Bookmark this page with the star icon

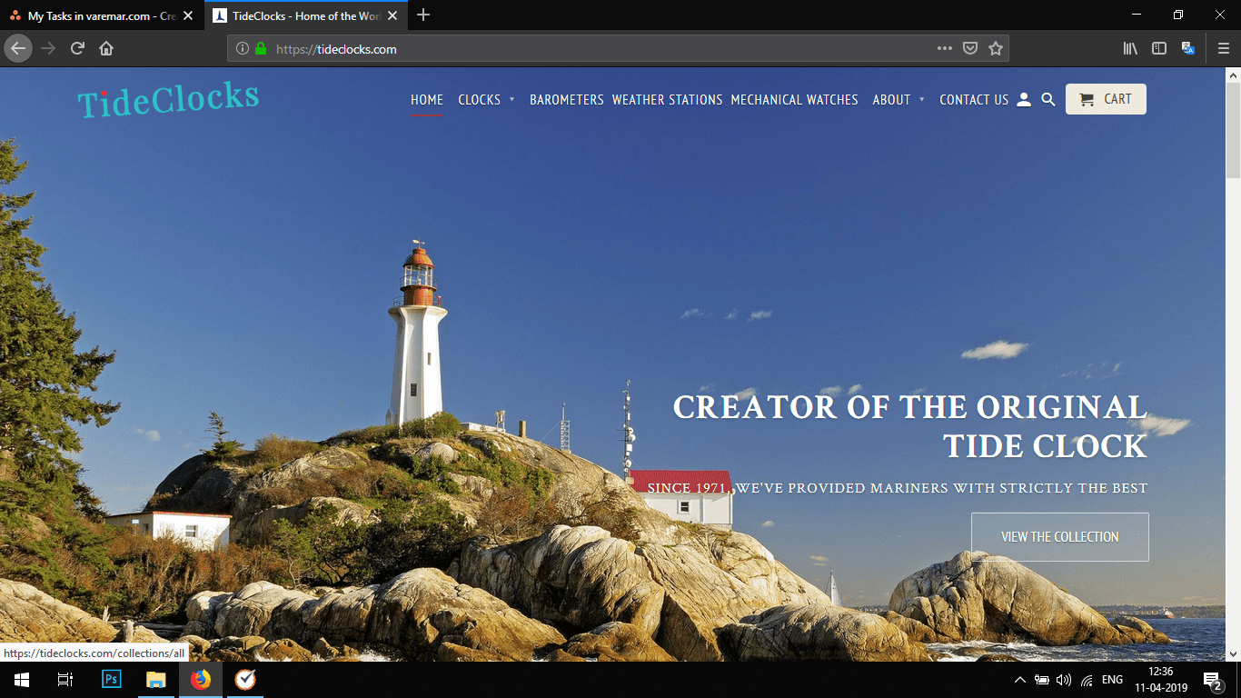click(x=996, y=49)
